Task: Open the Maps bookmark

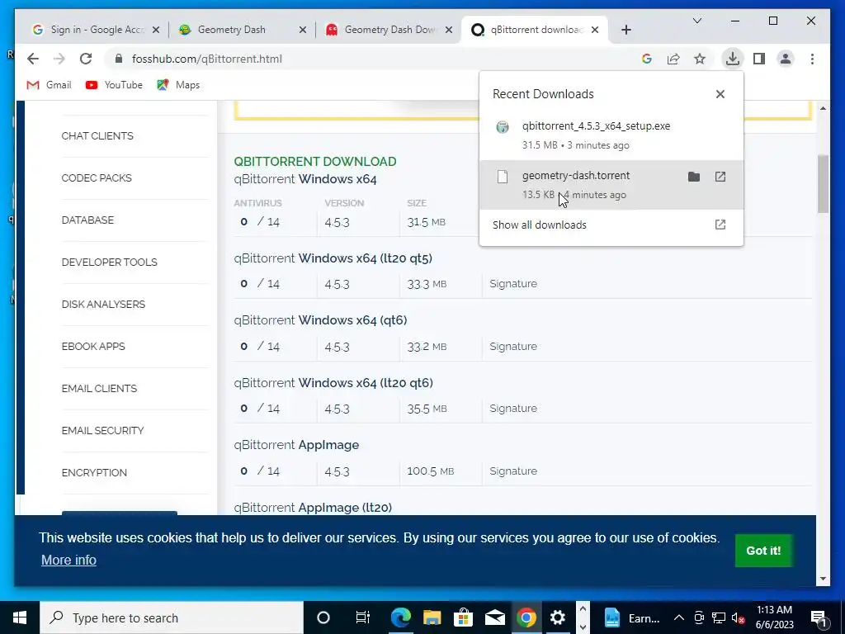Action: tap(178, 85)
